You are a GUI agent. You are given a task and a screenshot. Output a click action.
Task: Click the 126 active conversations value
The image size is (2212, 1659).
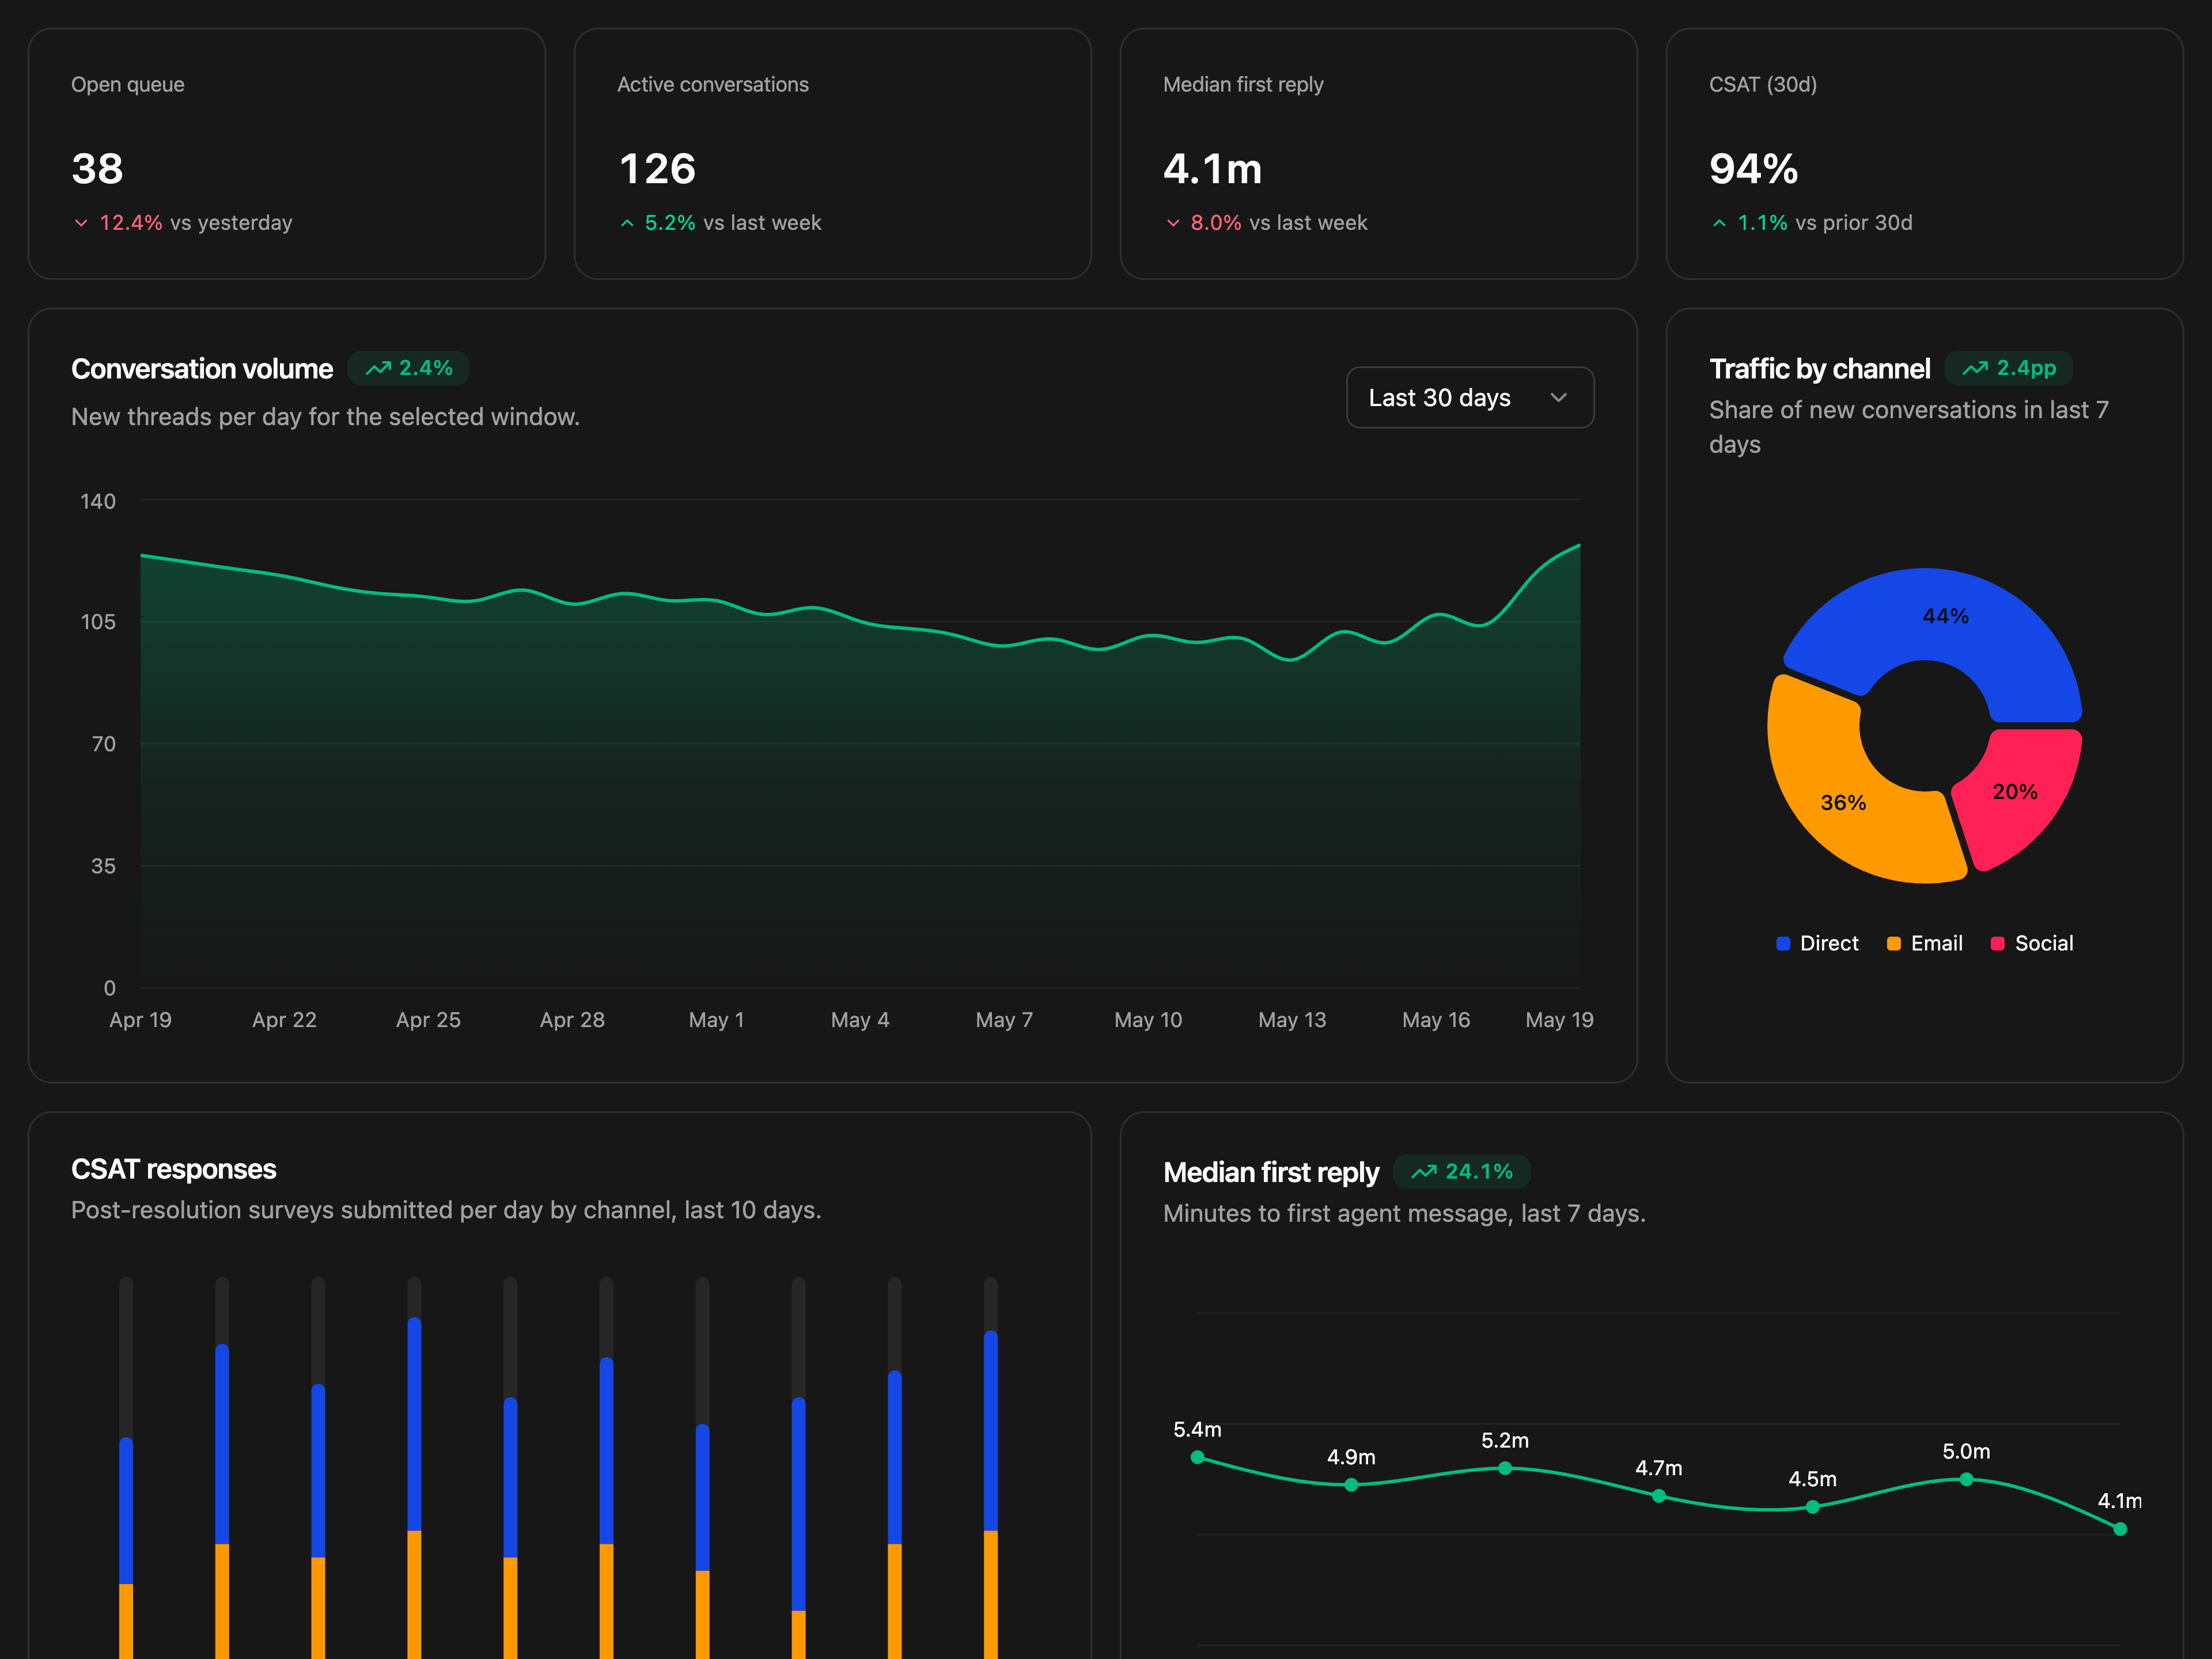[657, 169]
